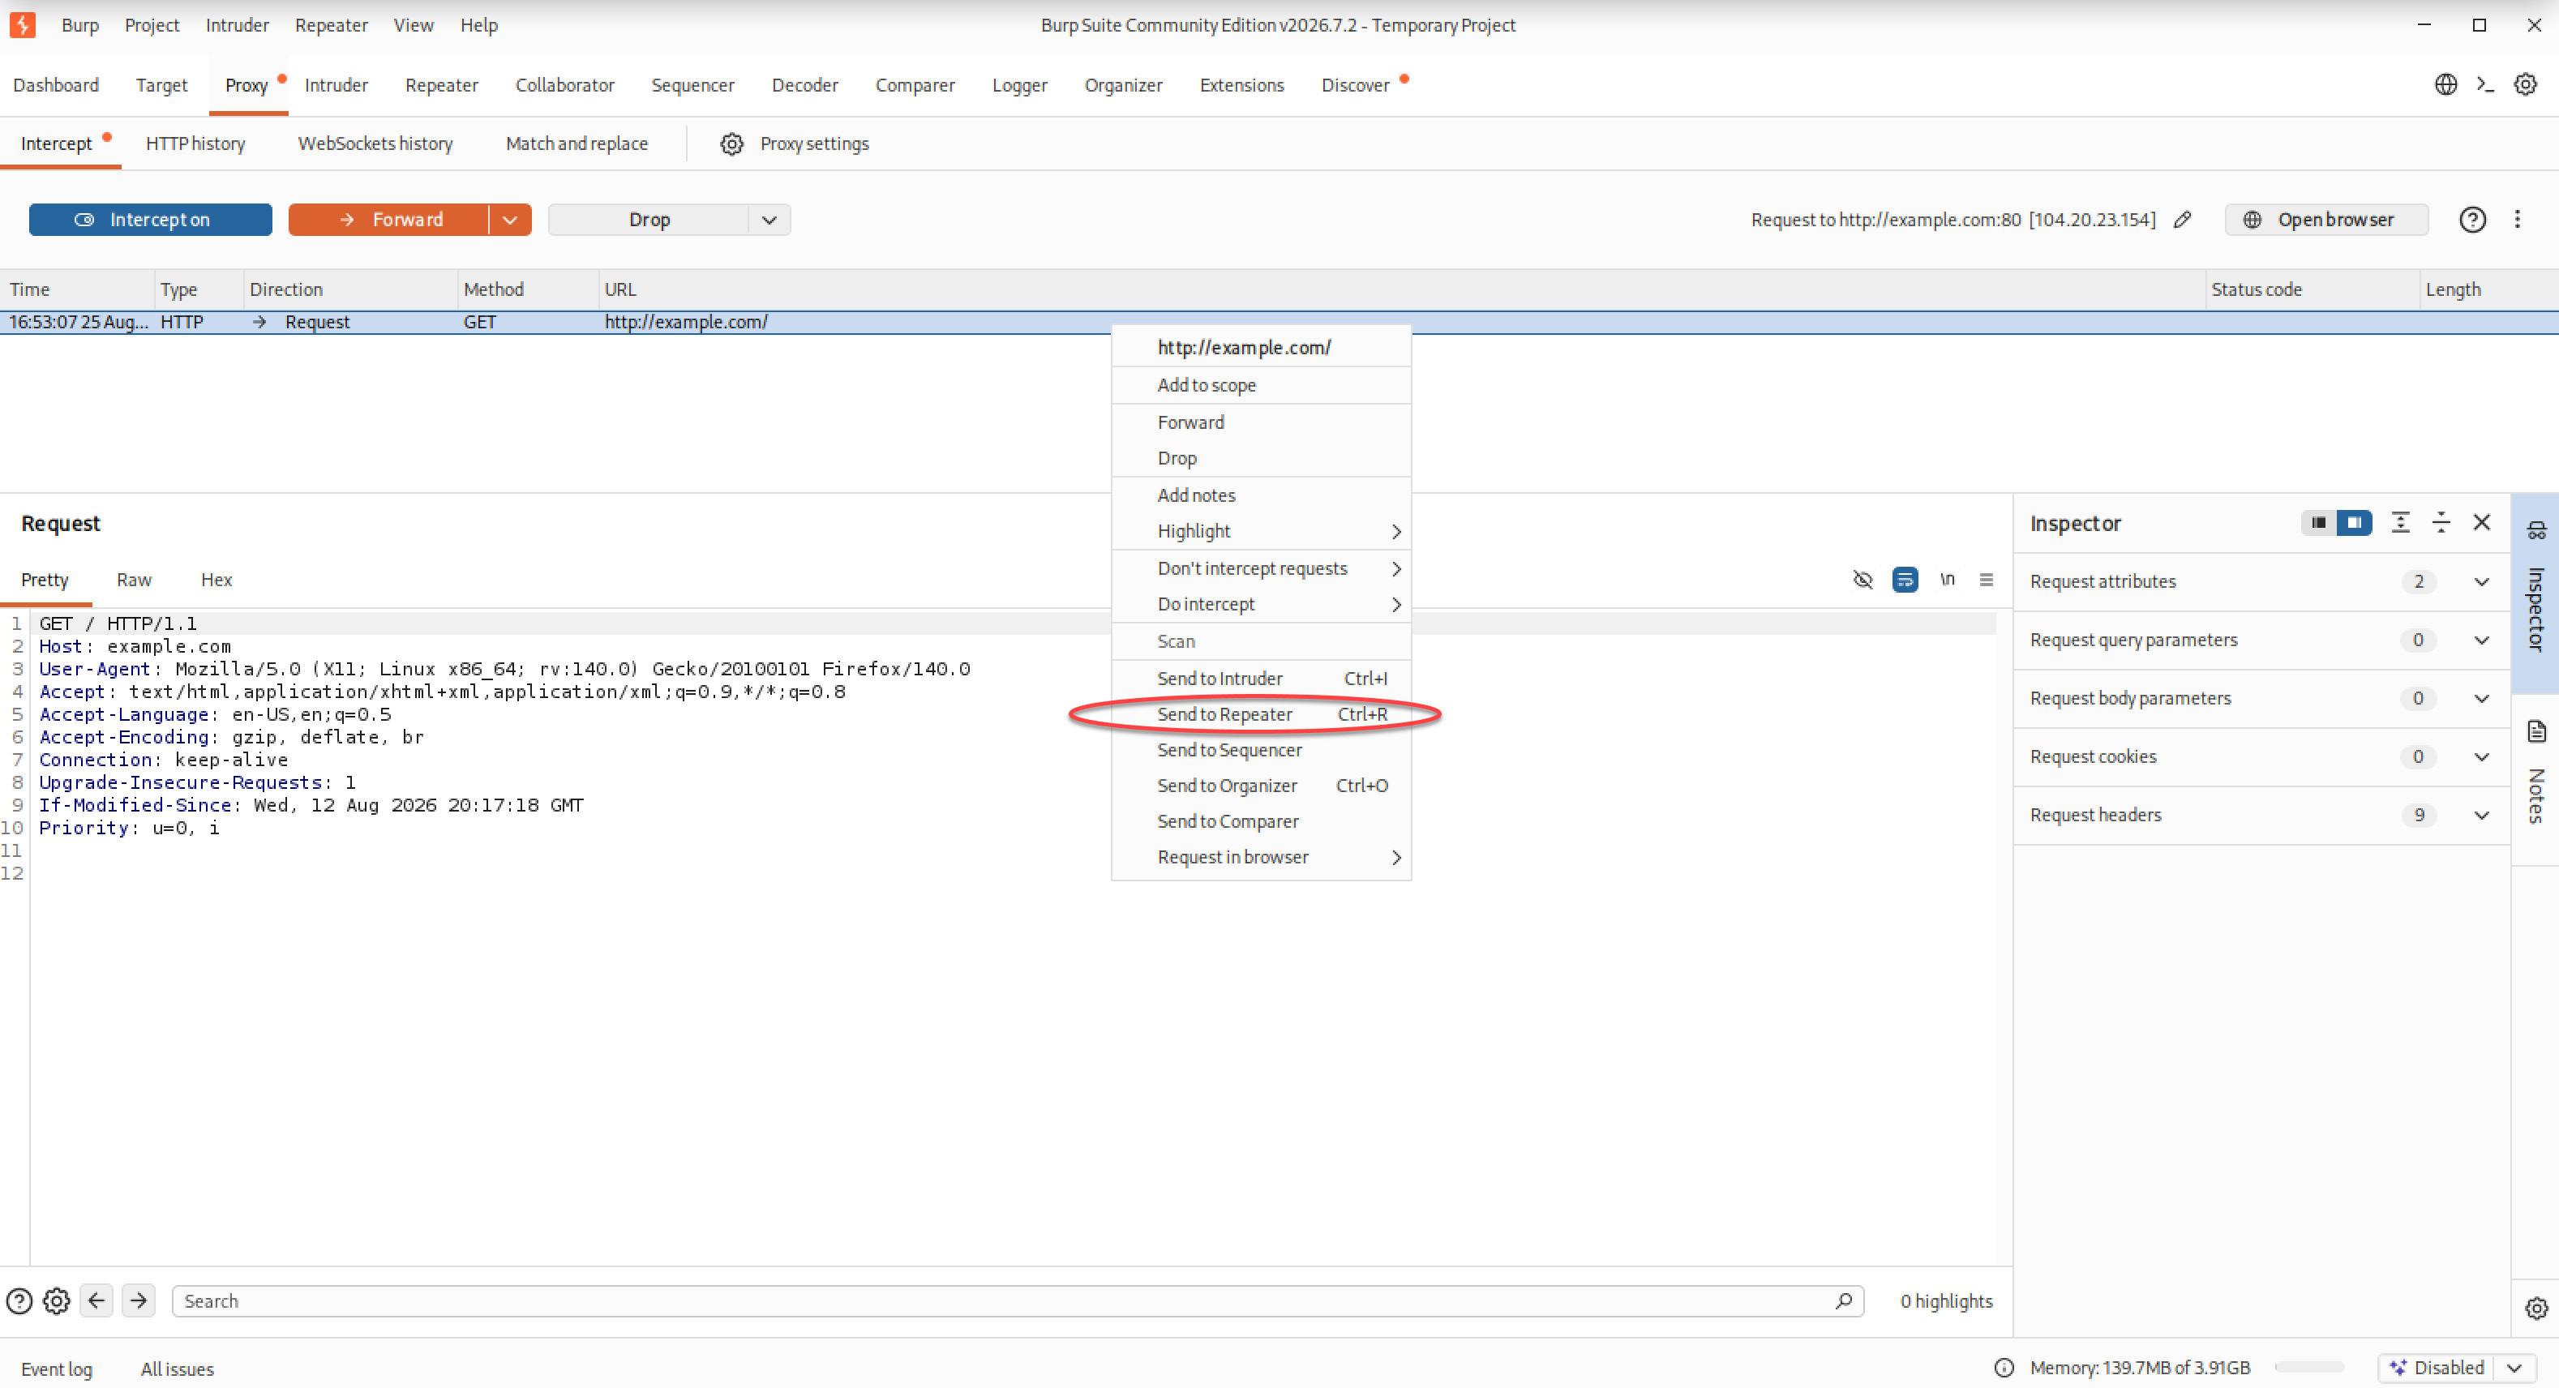Collapse all Inspector sections icon
This screenshot has width=2559, height=1388.
(2441, 523)
